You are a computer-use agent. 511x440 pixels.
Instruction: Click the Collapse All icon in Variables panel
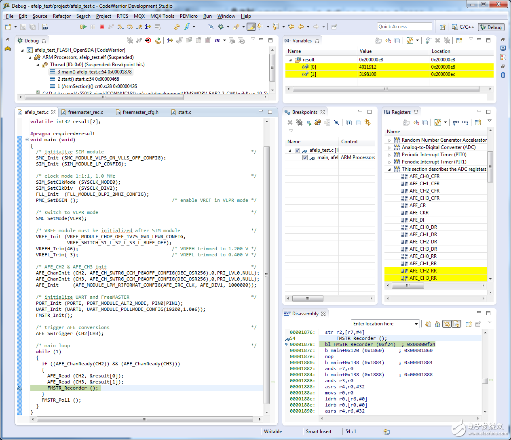(x=397, y=40)
